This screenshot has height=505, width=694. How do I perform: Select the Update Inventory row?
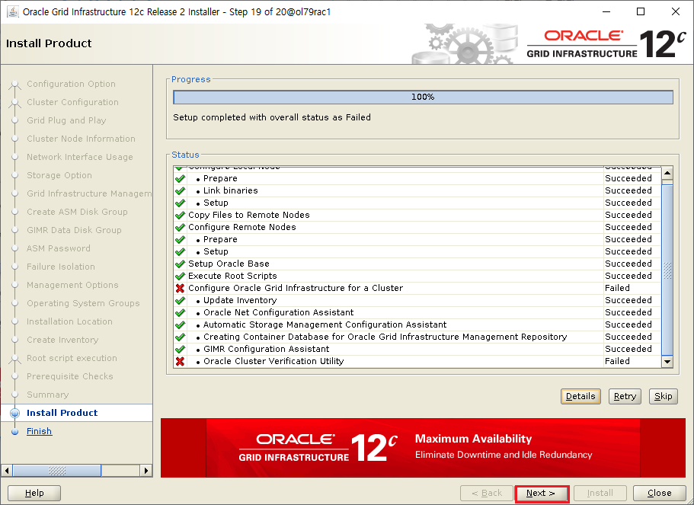click(x=417, y=300)
